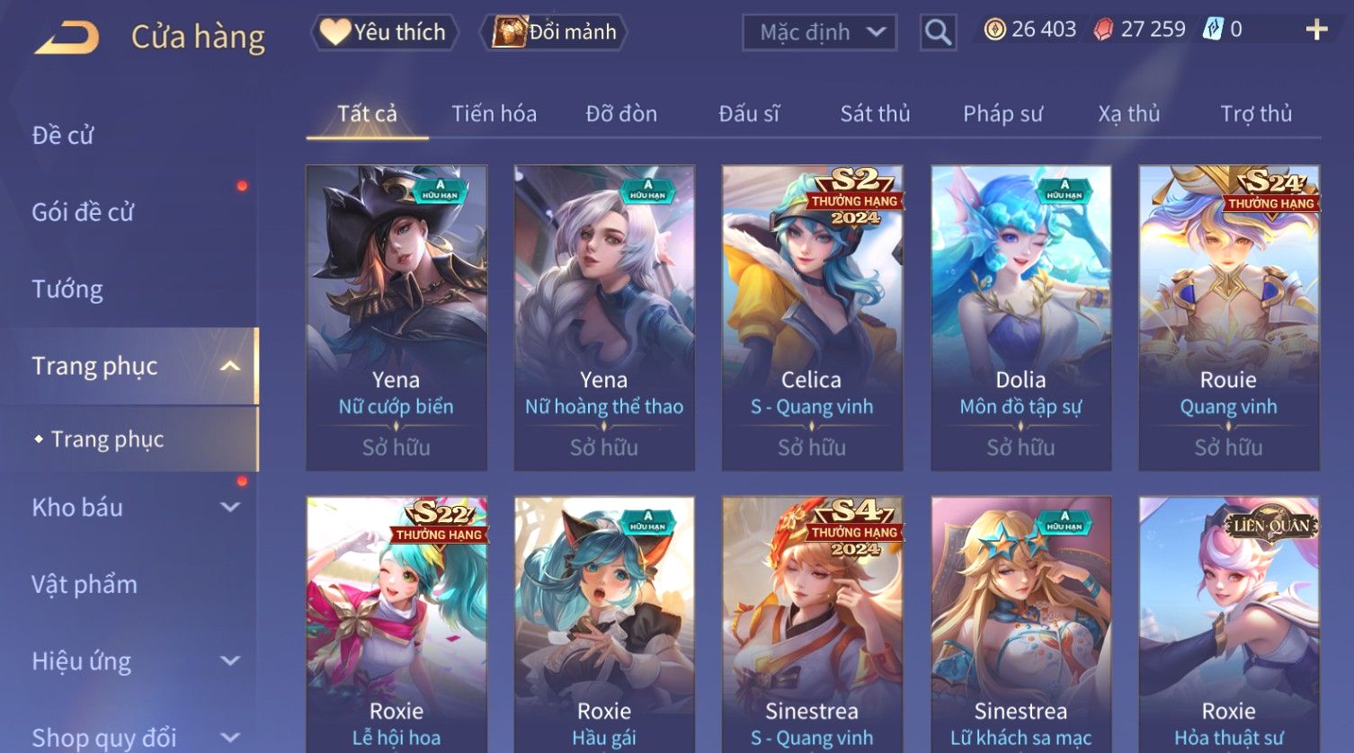Viewport: 1354px width, 753px height.
Task: Switch to the Pháp sư tab
Action: [1002, 114]
